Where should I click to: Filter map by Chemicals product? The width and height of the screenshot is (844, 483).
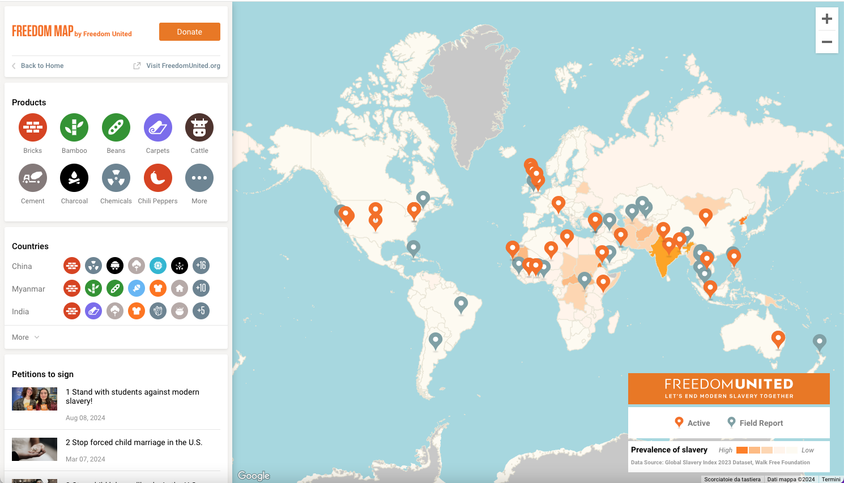pos(116,178)
